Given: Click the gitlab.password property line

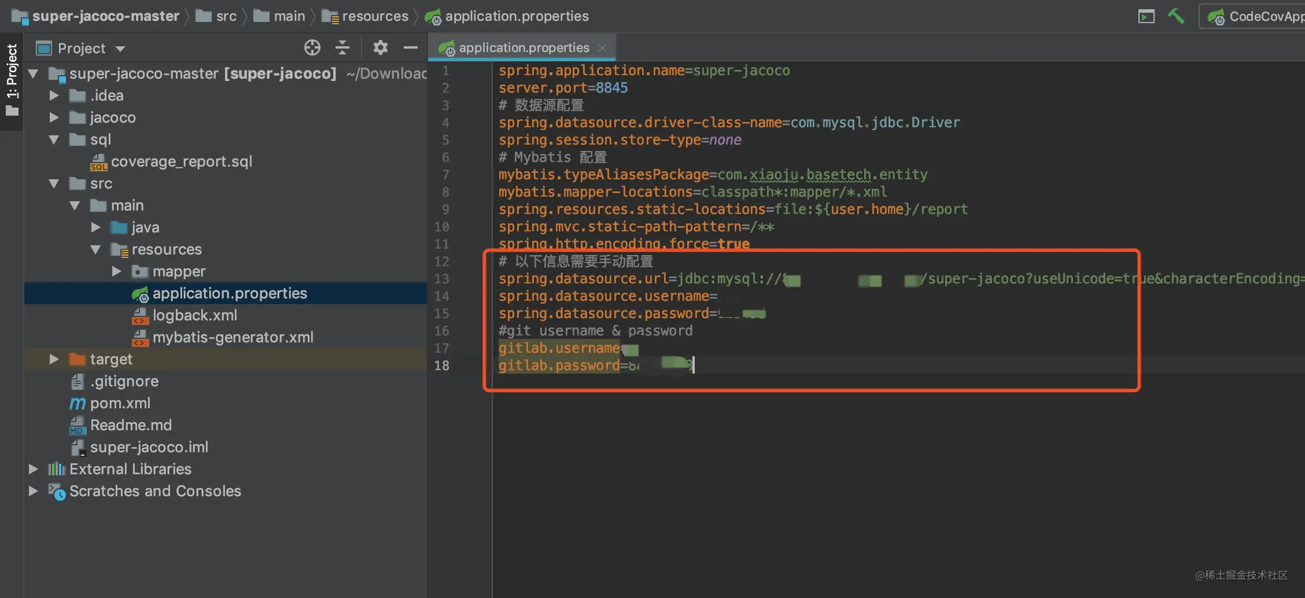Looking at the screenshot, I should (x=596, y=366).
